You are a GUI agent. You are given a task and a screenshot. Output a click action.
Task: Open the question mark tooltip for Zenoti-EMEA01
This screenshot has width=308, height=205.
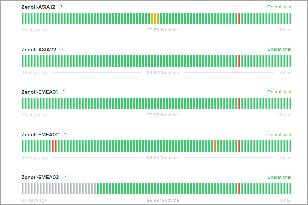click(x=64, y=92)
